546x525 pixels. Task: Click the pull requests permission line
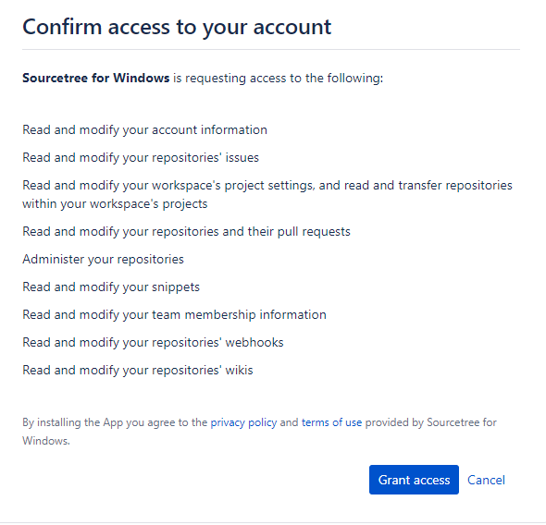(186, 232)
